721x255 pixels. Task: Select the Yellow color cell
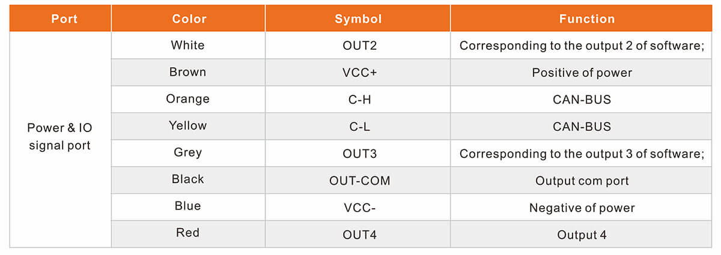click(188, 126)
